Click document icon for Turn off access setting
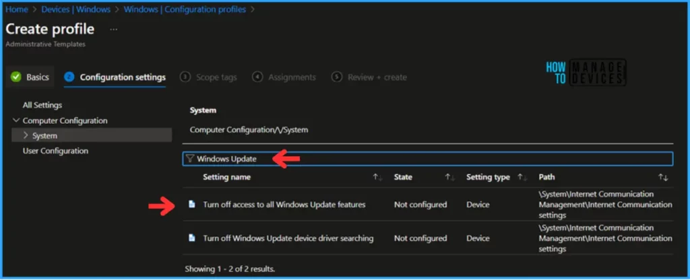 pos(192,204)
